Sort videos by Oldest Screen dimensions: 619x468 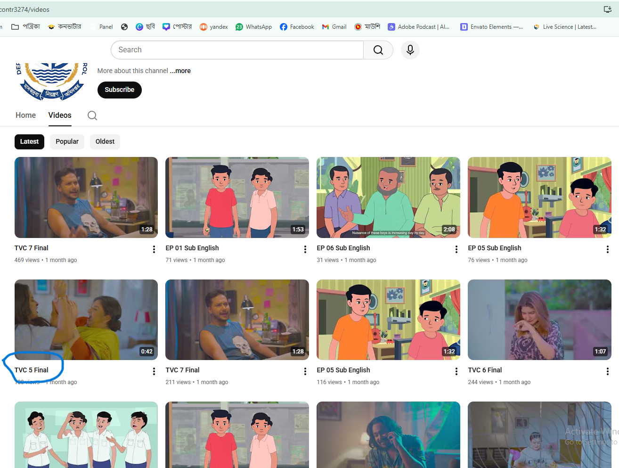(x=105, y=142)
